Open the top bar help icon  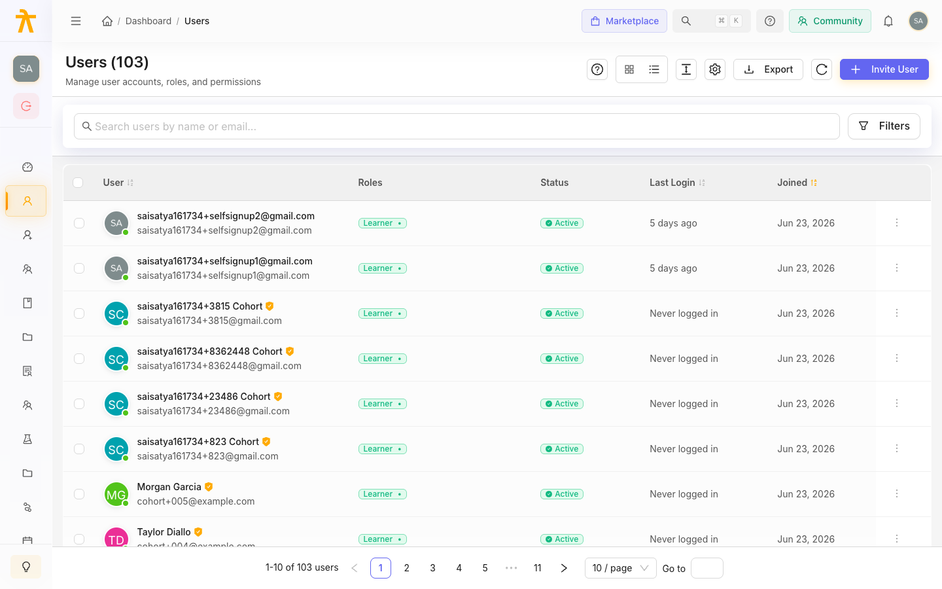pos(770,21)
